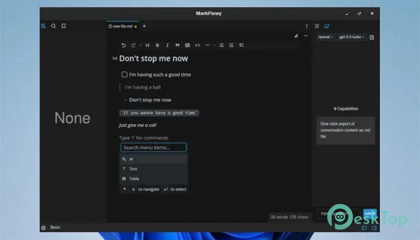Click the 'Type / for commands' placeholder line

pyautogui.click(x=143, y=137)
